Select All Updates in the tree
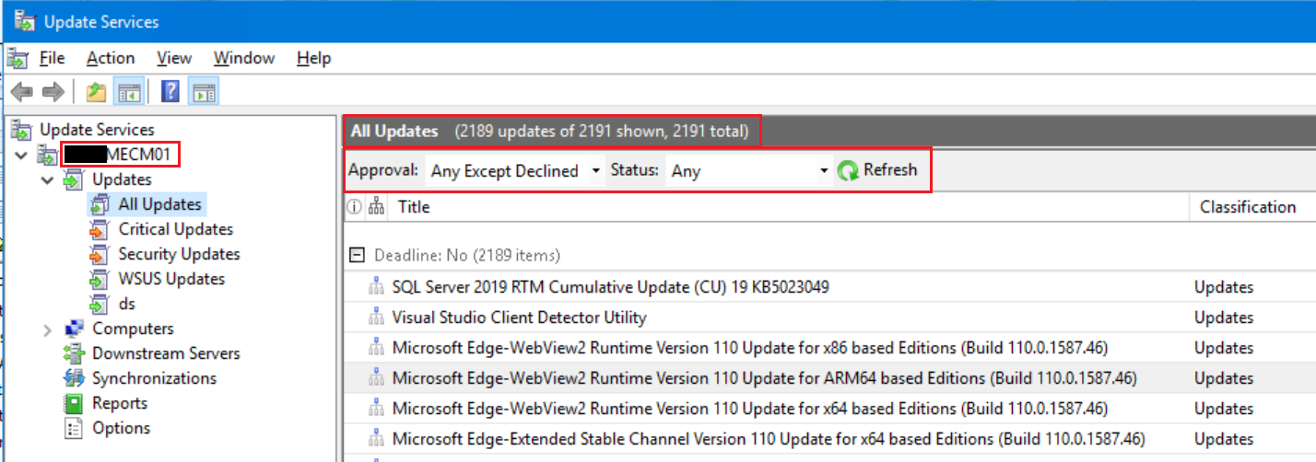The width and height of the screenshot is (1316, 462). [x=159, y=204]
